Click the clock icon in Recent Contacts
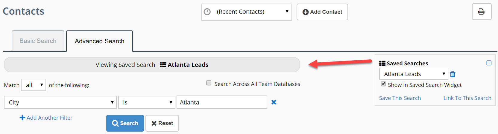 tap(207, 12)
